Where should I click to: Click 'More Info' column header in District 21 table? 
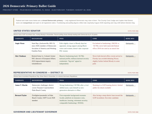(x=130, y=80)
